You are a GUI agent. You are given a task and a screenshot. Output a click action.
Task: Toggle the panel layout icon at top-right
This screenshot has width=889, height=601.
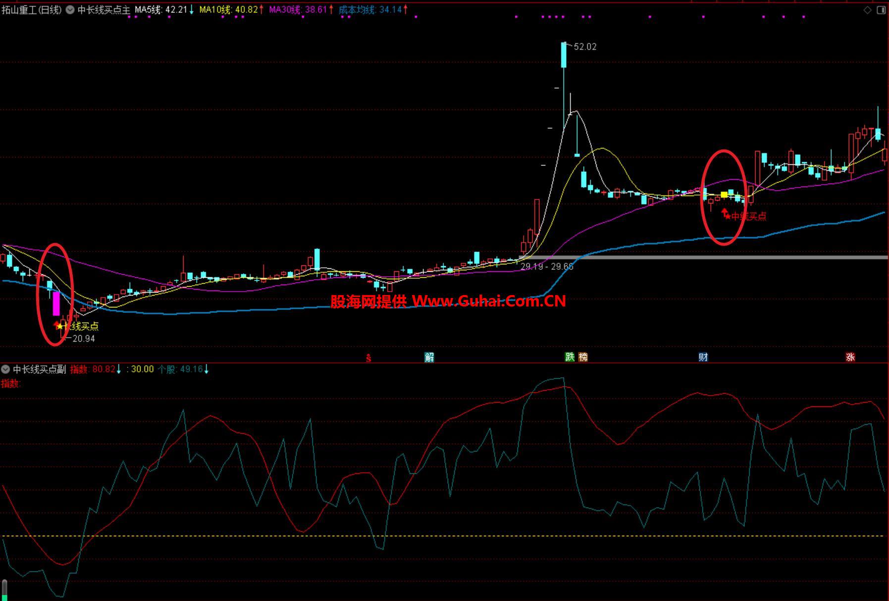[881, 10]
